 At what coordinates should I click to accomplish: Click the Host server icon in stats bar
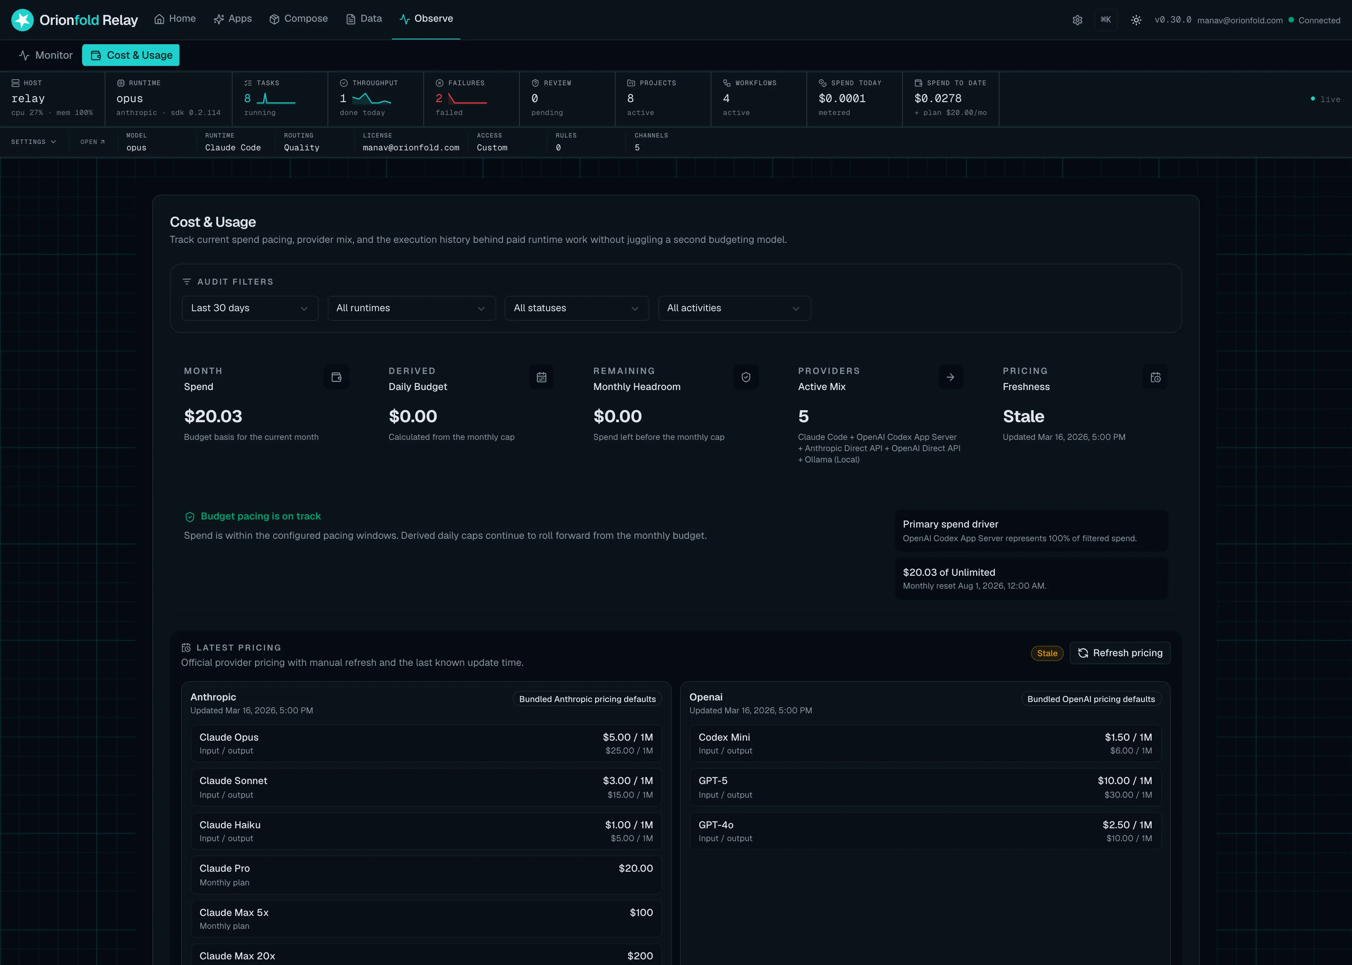click(x=15, y=83)
